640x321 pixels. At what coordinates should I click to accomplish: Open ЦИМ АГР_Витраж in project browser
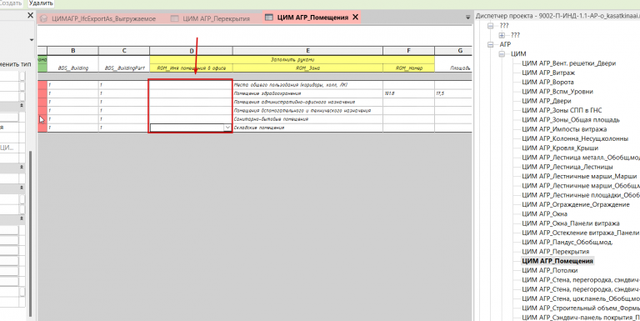tap(548, 73)
